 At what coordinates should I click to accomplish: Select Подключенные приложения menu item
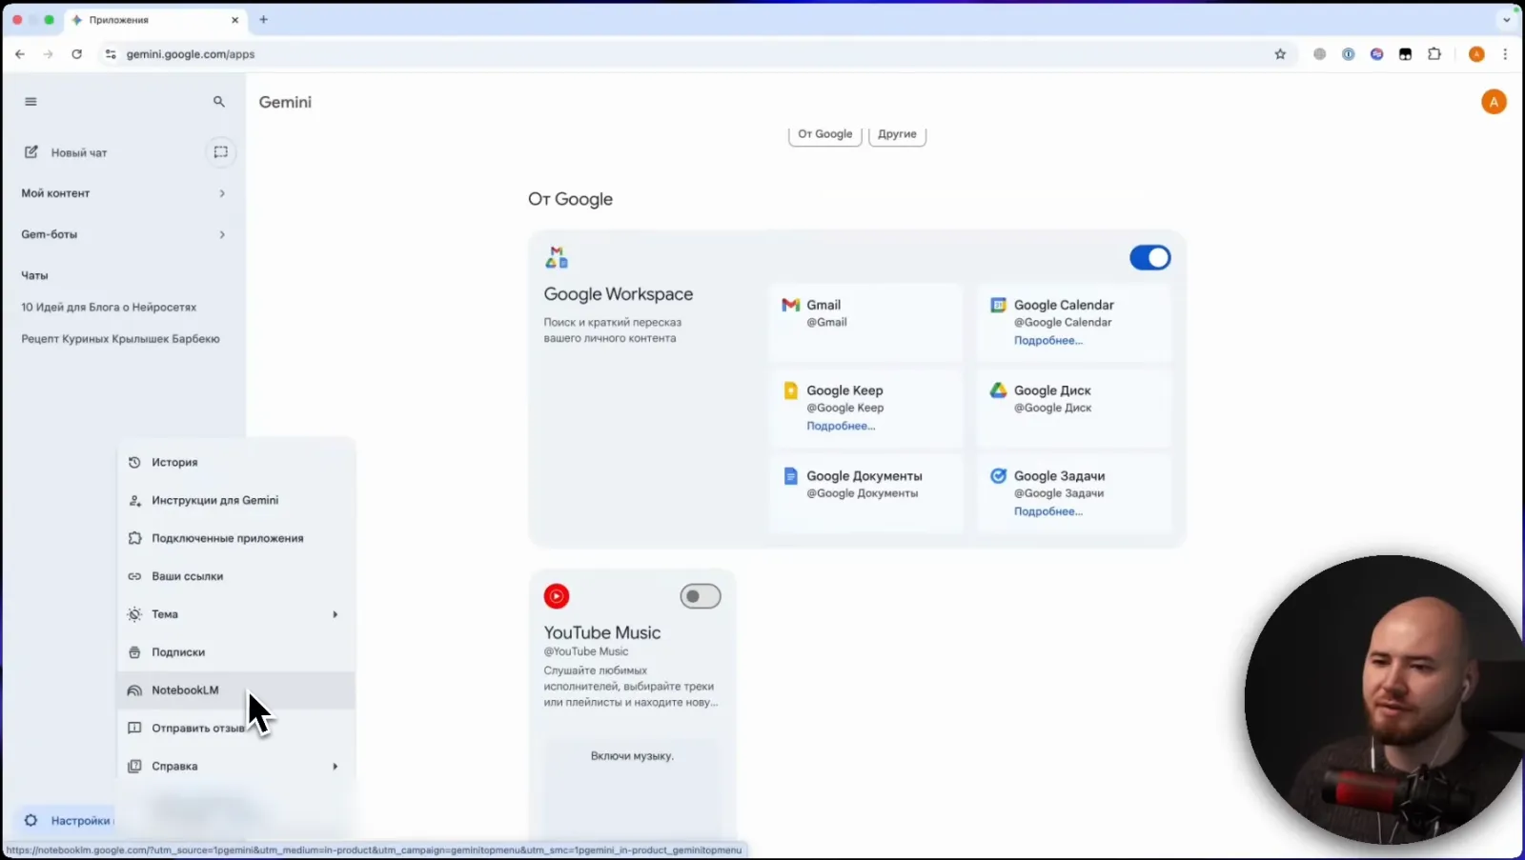tap(236, 538)
